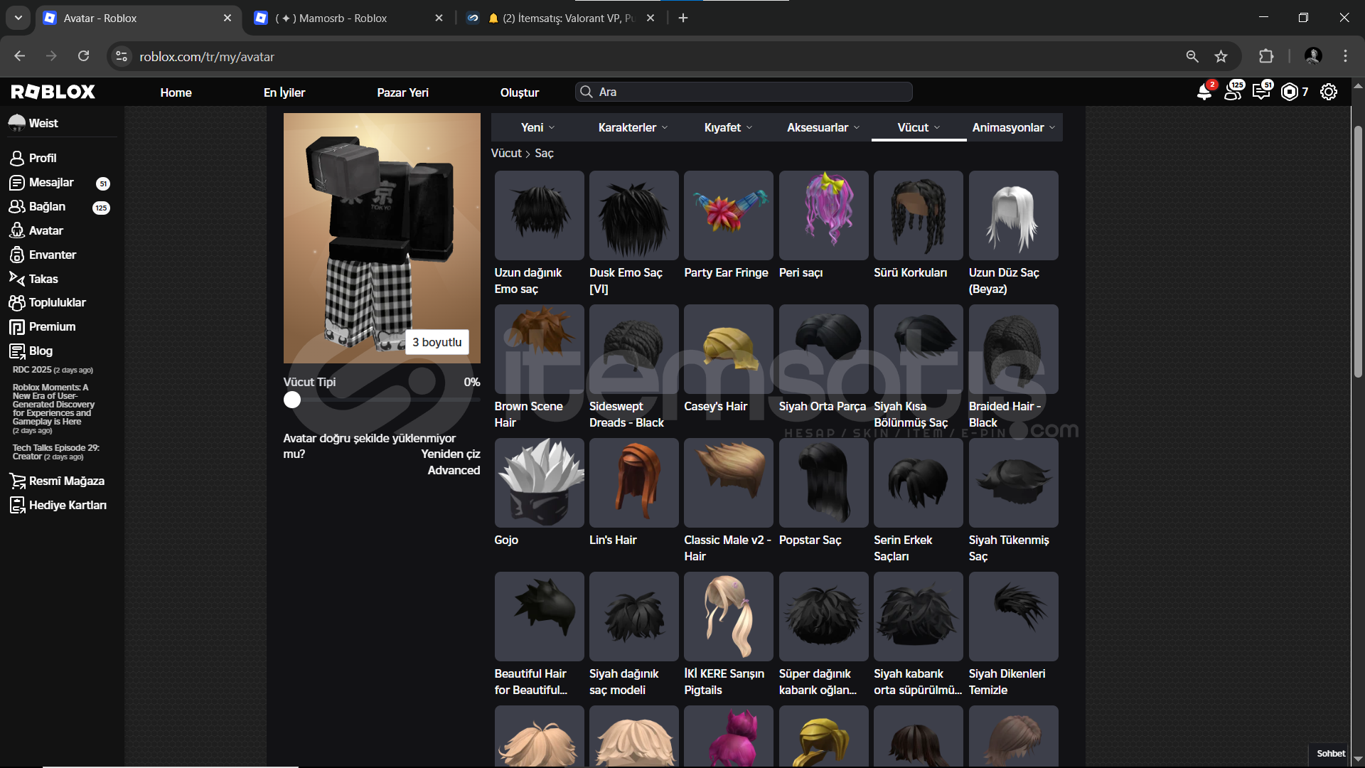Select Siyah Dikenleri Temizle hair

pyautogui.click(x=1013, y=617)
